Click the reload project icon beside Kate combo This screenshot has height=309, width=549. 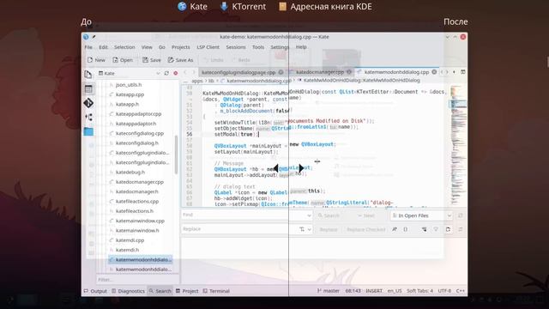166,73
